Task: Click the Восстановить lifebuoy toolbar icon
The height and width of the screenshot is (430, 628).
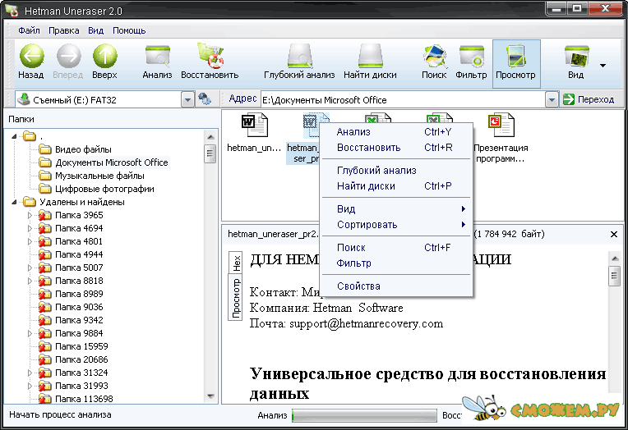Action: (210, 62)
